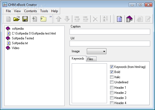The height and width of the screenshot is (110, 155).
Task: Click the Caption input field
Action: (x=110, y=32)
